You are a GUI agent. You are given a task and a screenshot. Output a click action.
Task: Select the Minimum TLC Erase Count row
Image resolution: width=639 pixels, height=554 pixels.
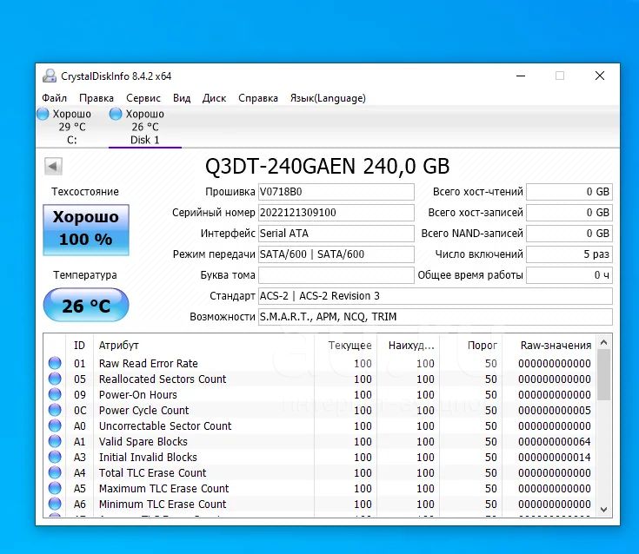pos(320,504)
